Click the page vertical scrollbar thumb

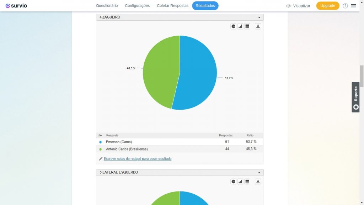(x=362, y=76)
